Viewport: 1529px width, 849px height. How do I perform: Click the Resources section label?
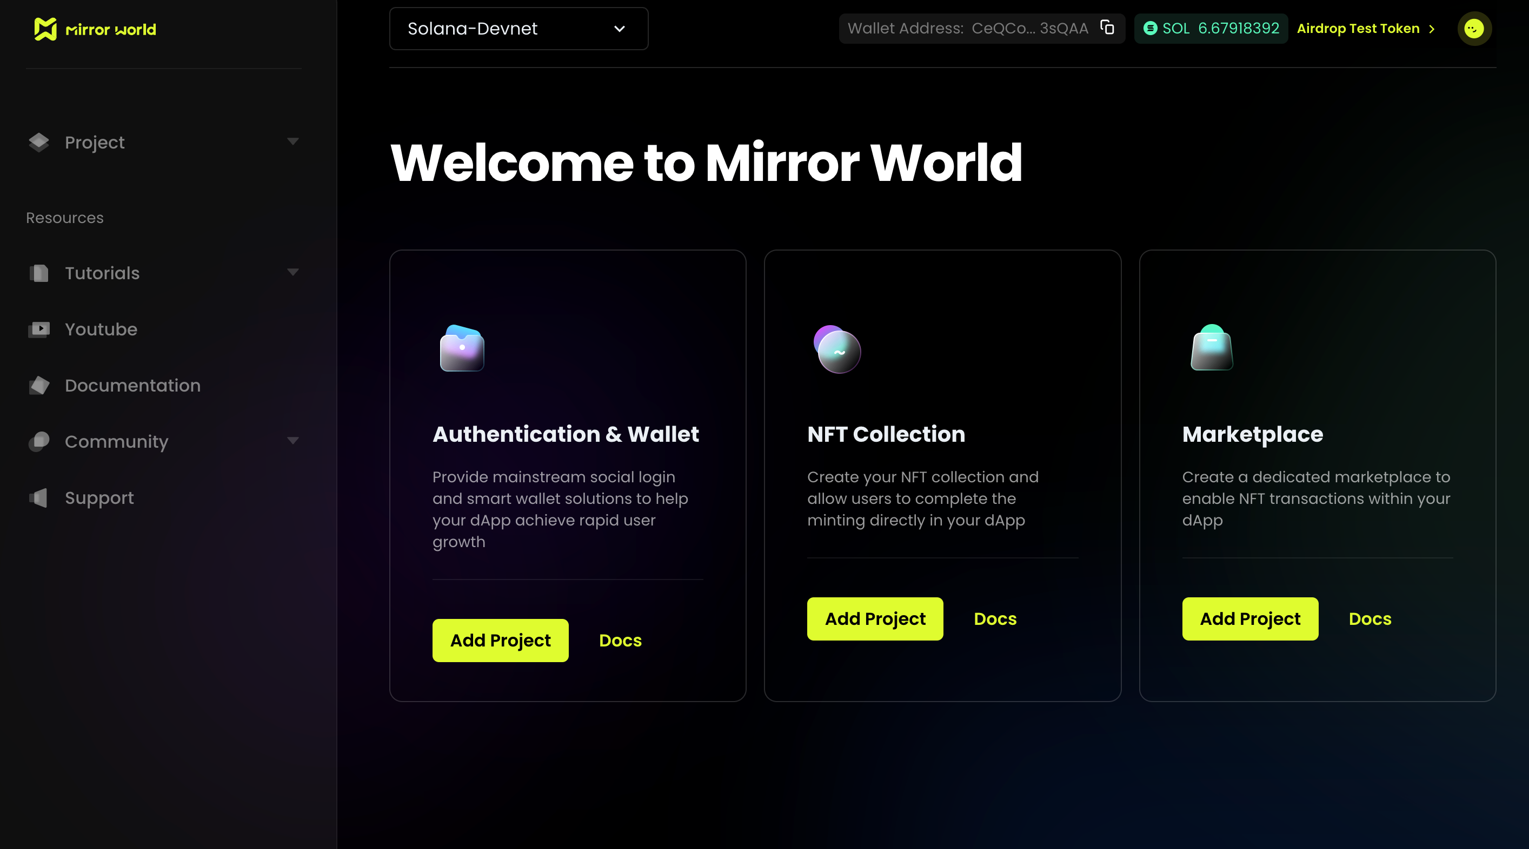(x=65, y=218)
